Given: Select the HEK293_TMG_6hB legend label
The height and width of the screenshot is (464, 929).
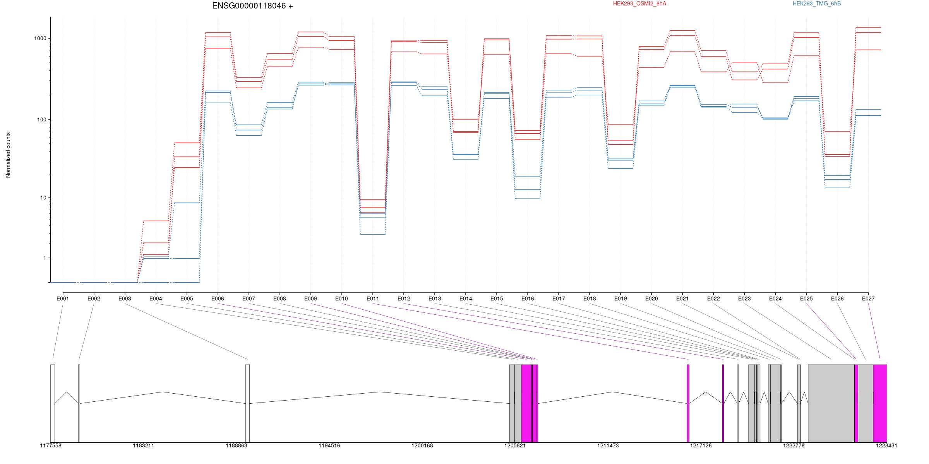Looking at the screenshot, I should 816,3.
